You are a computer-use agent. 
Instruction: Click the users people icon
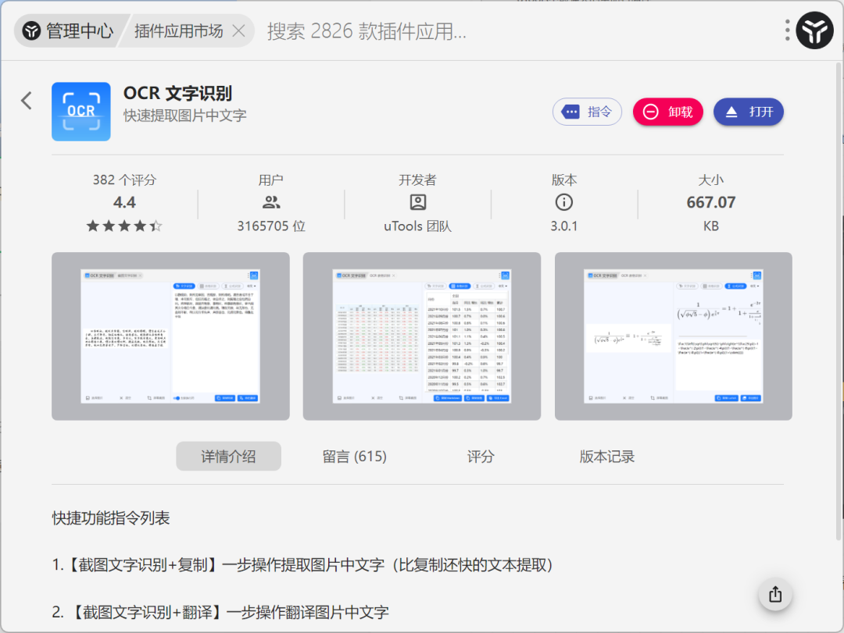(x=270, y=202)
